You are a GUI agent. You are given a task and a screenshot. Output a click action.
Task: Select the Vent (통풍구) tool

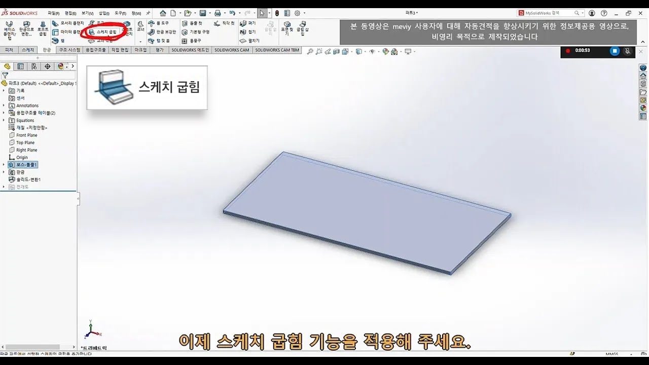click(x=192, y=41)
